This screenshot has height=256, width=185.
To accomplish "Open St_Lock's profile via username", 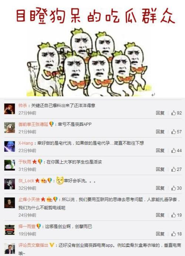I will (26, 181).
